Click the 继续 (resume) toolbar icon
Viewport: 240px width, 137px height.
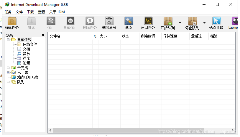31,21
